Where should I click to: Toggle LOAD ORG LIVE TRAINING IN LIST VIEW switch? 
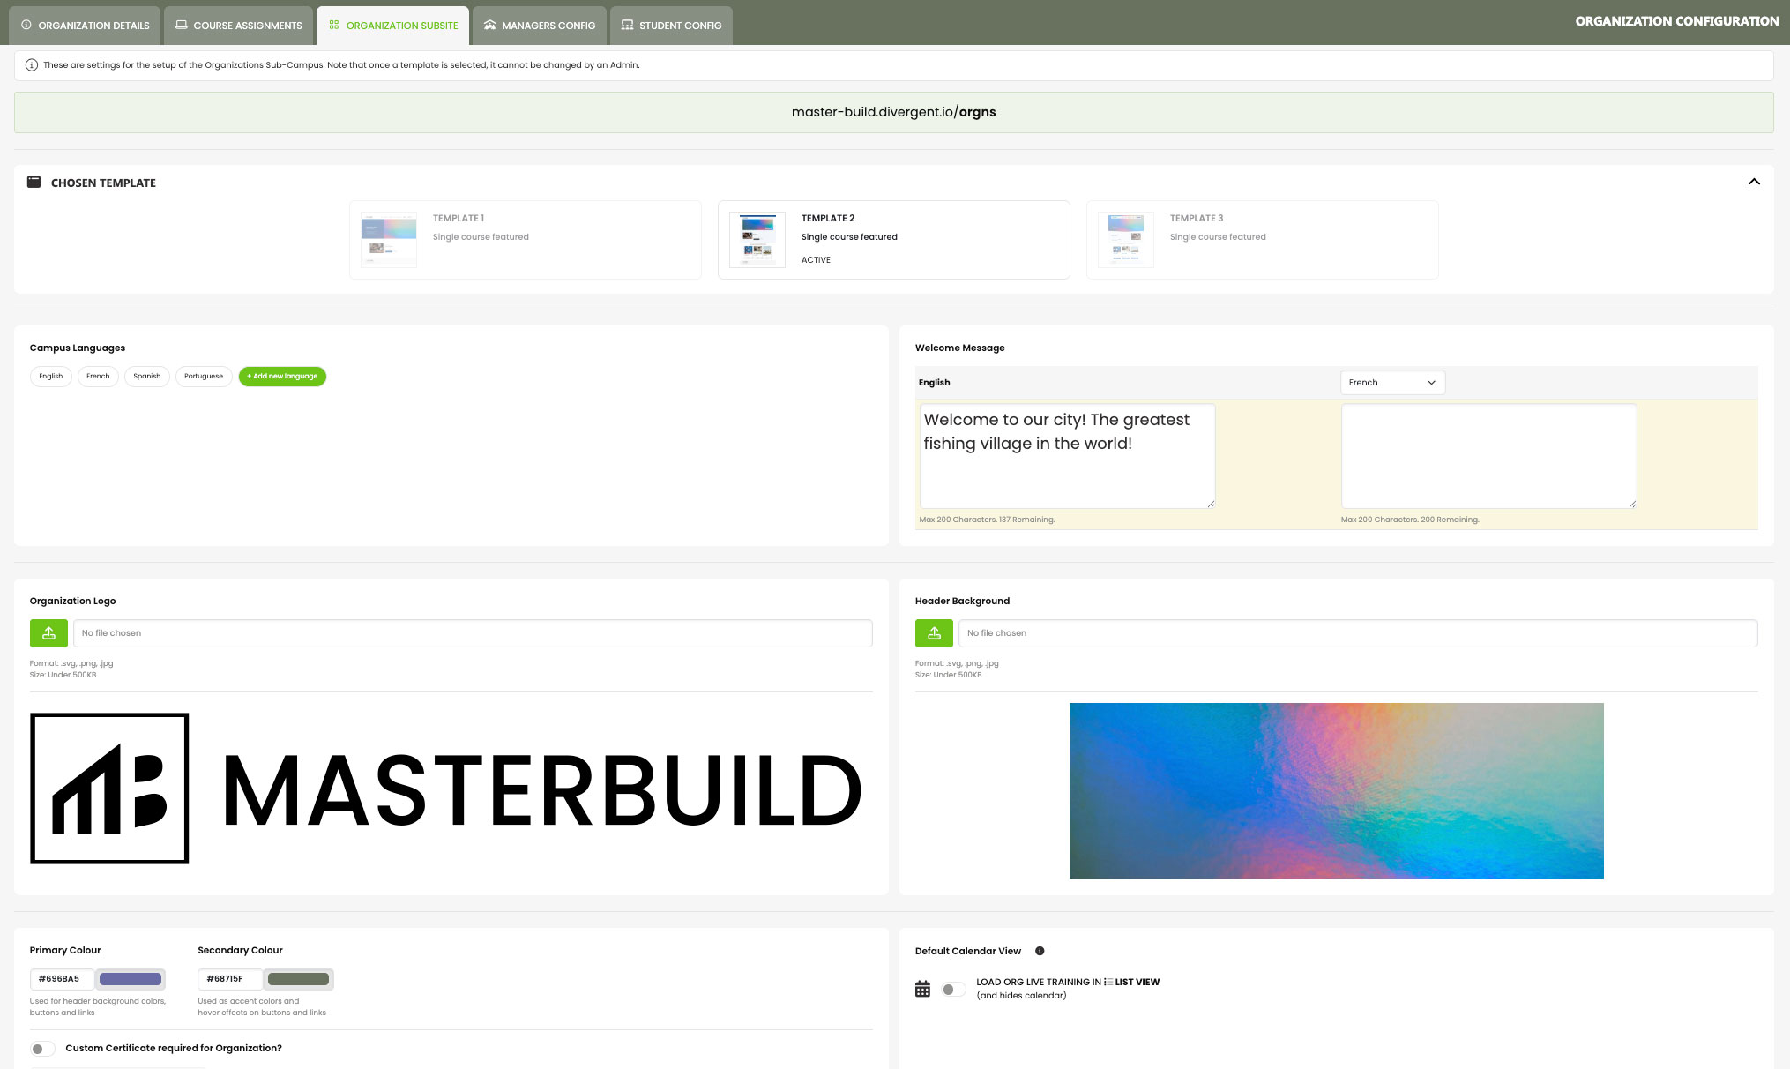click(x=952, y=989)
